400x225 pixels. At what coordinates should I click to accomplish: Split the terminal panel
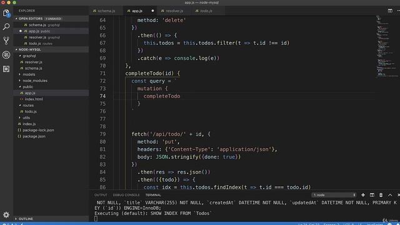pos(372,195)
